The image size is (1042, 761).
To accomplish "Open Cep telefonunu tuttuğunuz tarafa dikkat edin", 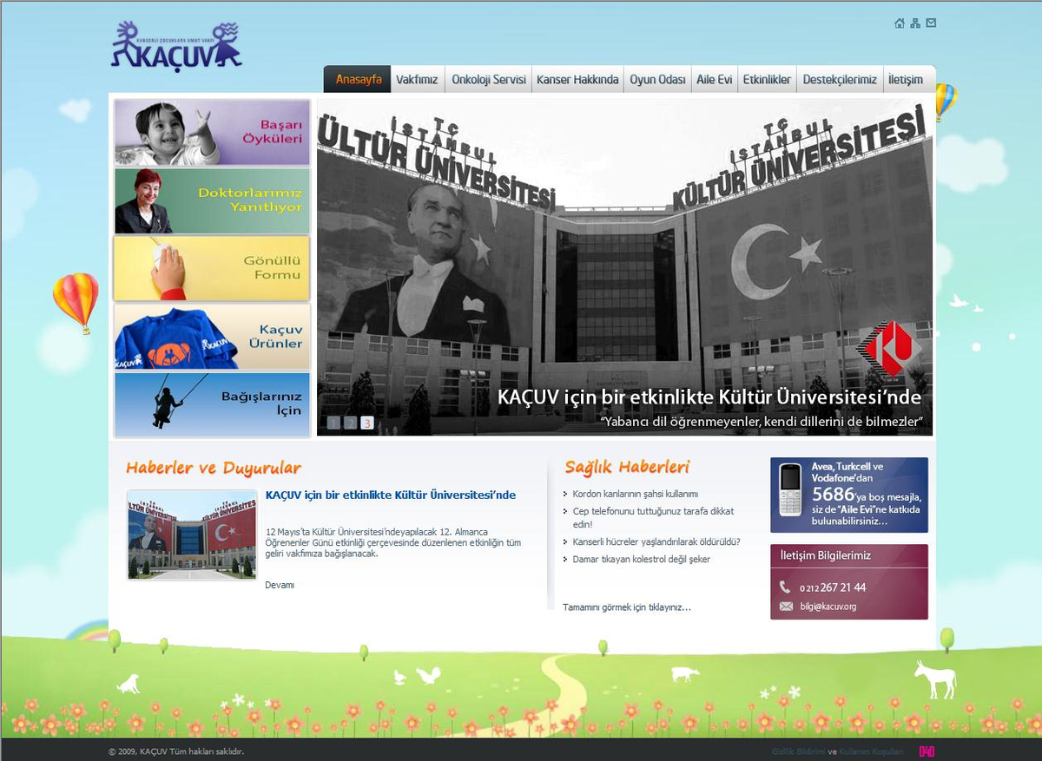I will point(653,518).
